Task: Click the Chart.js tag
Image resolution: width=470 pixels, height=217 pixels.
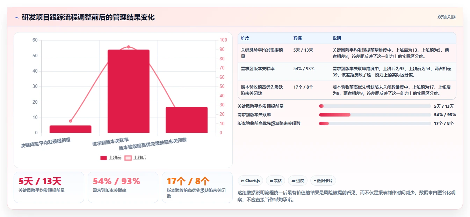Action: pyautogui.click(x=250, y=181)
